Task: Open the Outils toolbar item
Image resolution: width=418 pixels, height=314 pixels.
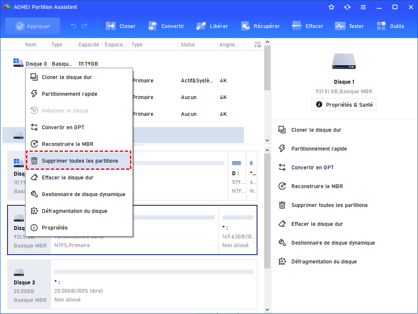Action: (x=390, y=26)
